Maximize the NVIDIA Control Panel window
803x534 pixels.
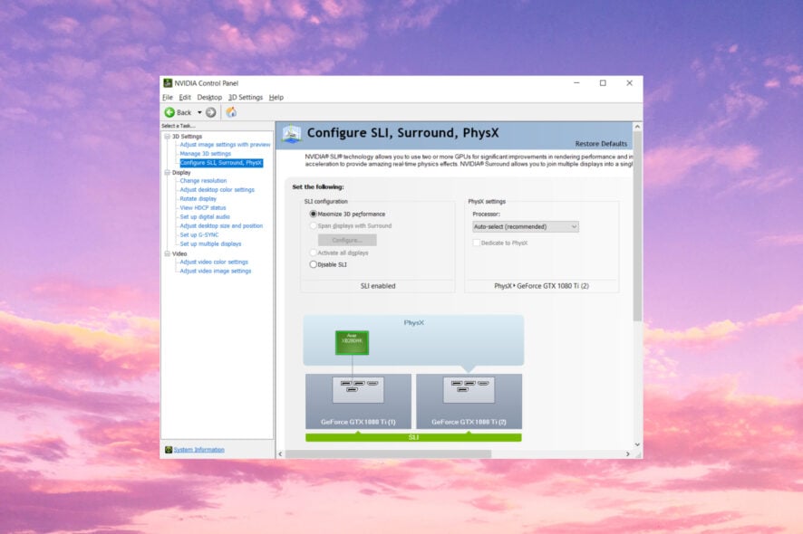click(x=603, y=83)
